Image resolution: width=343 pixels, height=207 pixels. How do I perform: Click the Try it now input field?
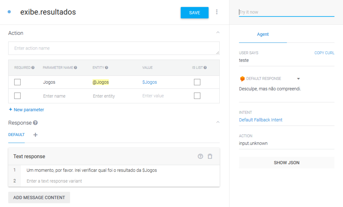click(286, 12)
